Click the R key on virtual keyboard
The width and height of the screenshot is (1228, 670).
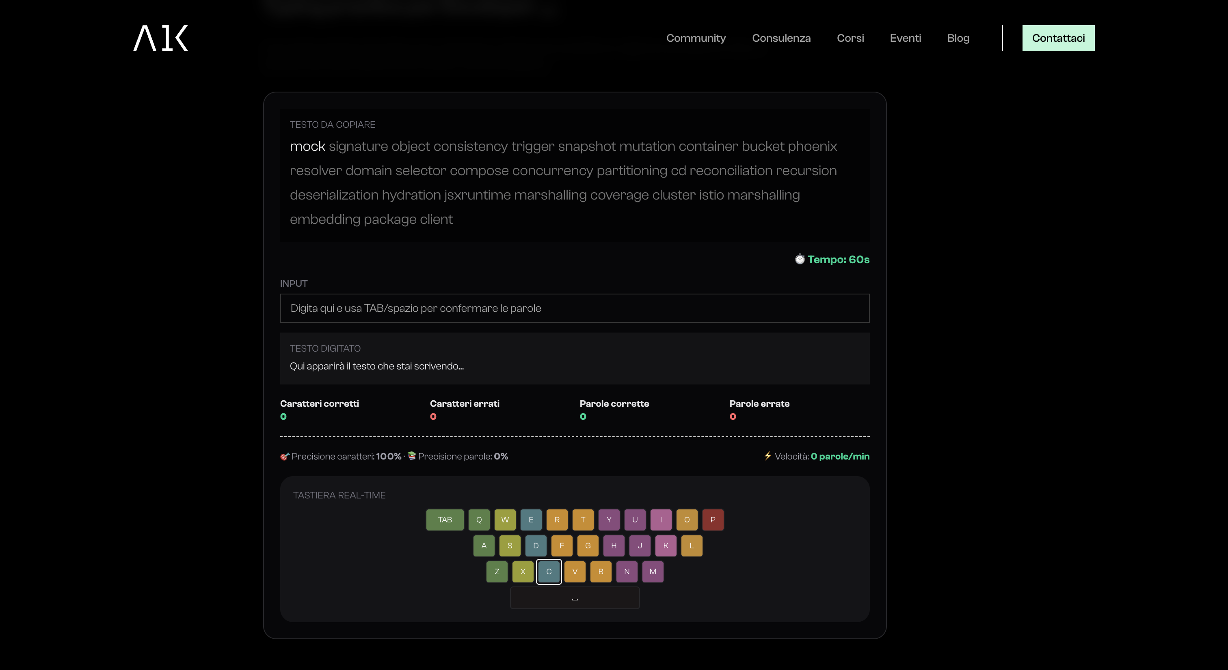(557, 520)
